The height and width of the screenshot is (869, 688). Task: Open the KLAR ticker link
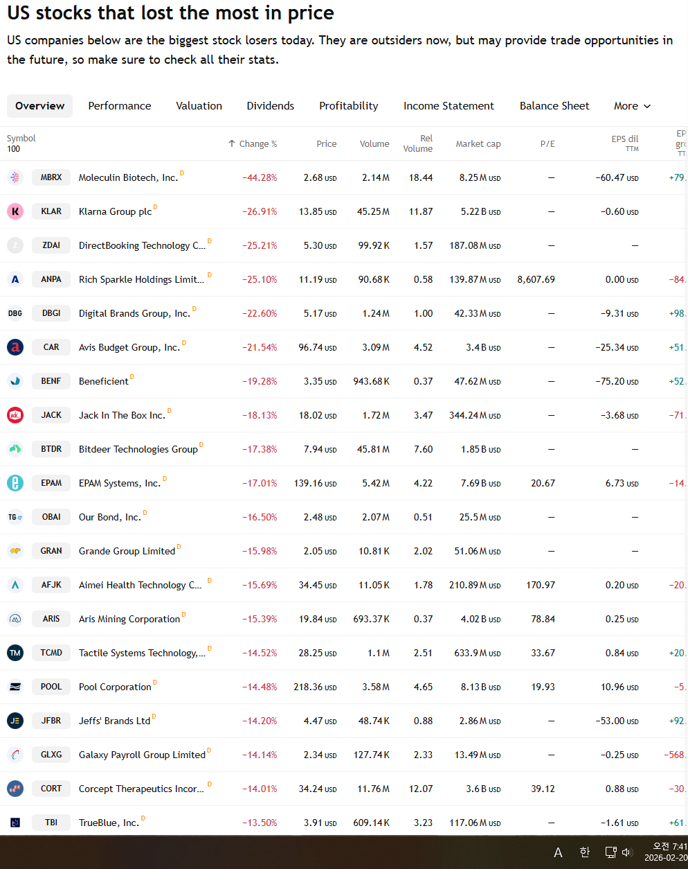51,211
